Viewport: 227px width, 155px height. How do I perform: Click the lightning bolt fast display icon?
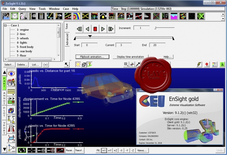point(199,64)
